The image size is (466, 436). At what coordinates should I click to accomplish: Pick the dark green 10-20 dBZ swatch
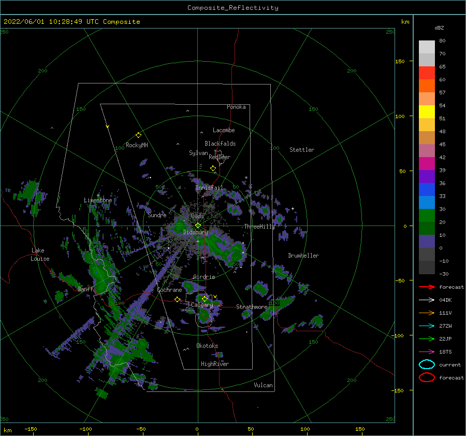[x=427, y=229]
